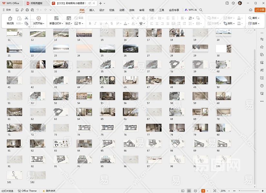
Task: Click the Cut scissors icon
Action: tap(26, 18)
